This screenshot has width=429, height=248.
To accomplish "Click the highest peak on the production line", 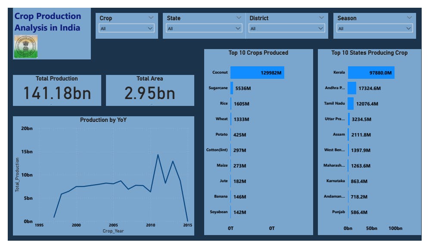I will click(x=158, y=155).
